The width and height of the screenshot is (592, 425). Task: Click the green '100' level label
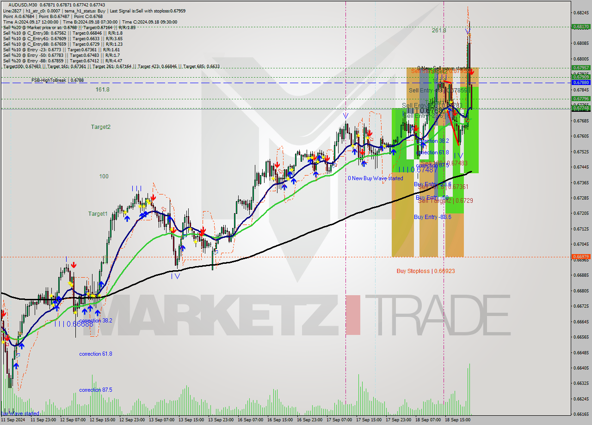104,176
